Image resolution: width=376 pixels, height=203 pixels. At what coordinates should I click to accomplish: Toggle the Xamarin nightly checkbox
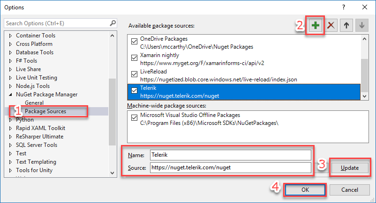pos(135,59)
